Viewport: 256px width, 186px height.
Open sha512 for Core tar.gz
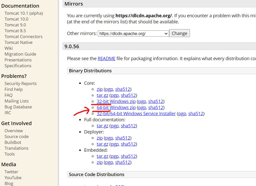[x=128, y=95]
